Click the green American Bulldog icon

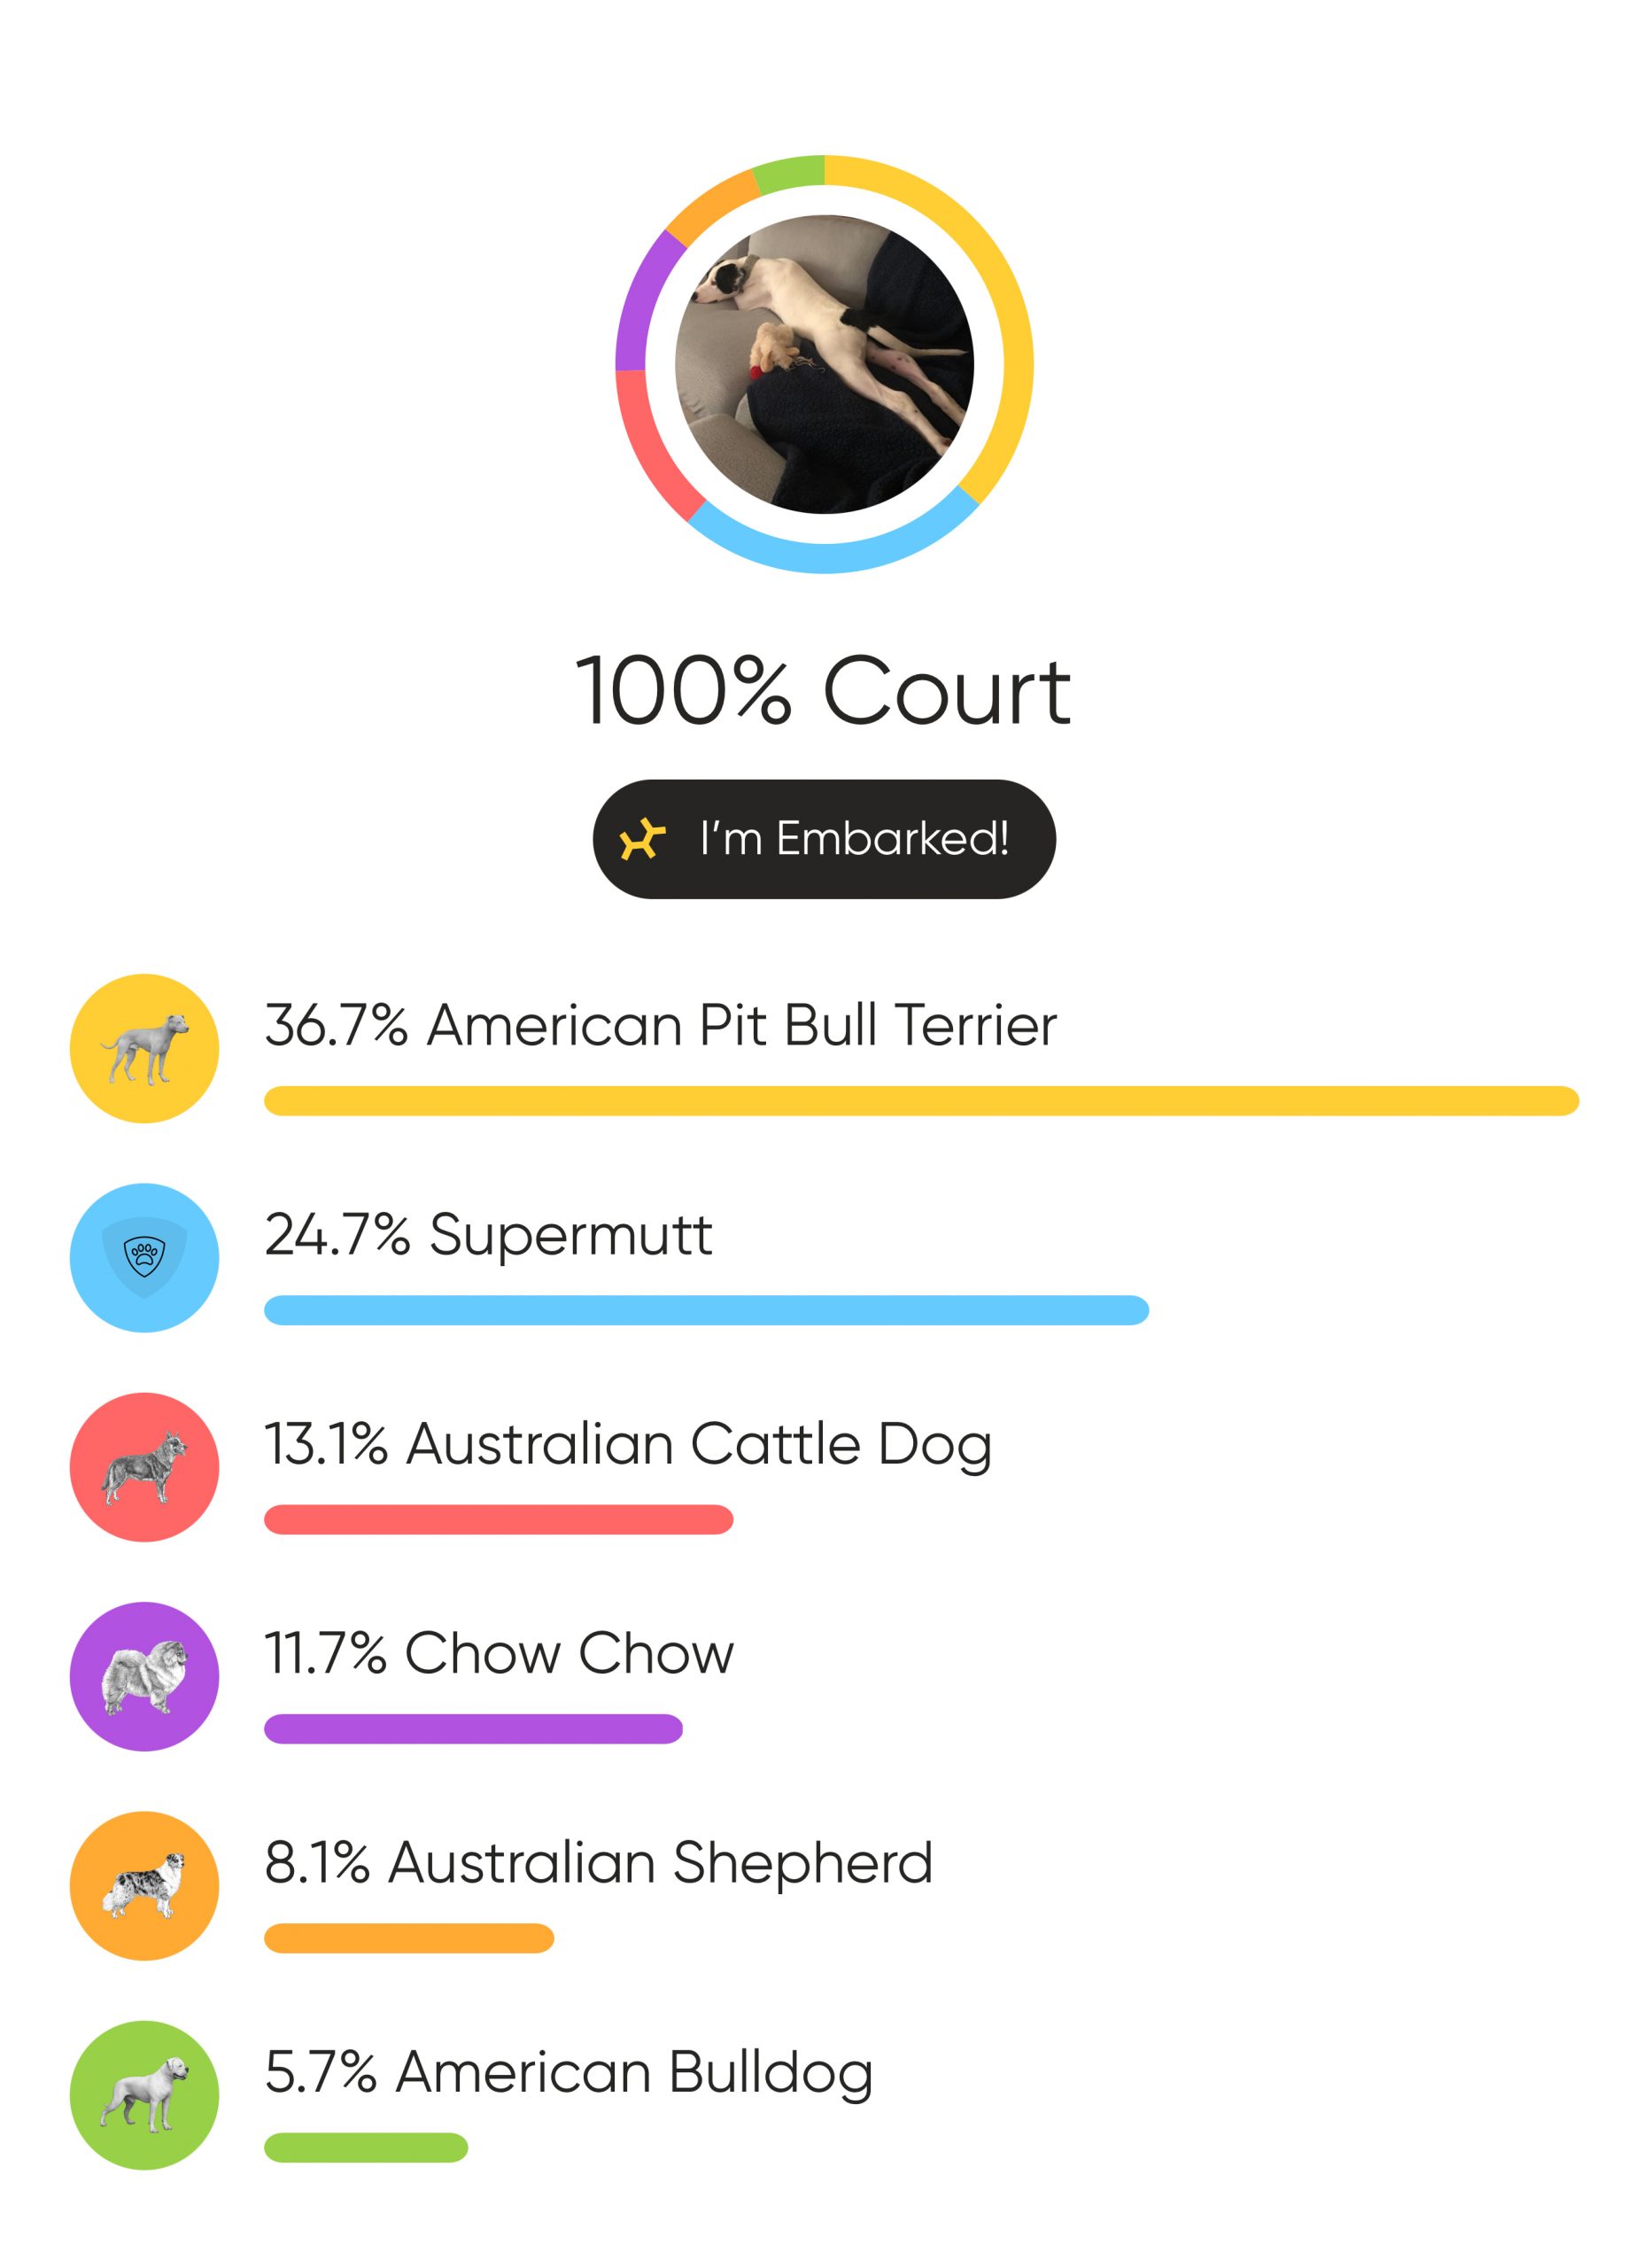click(x=144, y=2094)
